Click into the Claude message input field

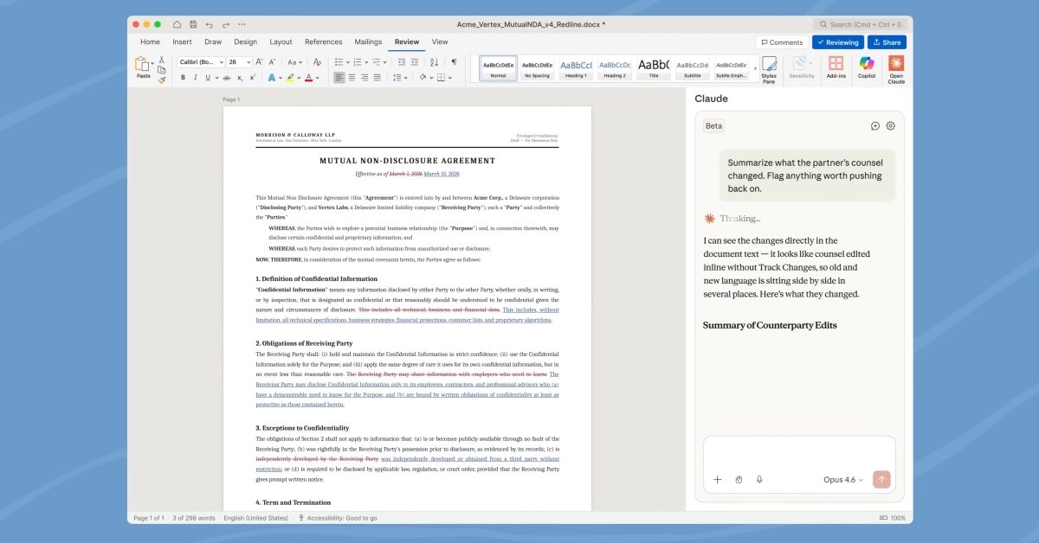pyautogui.click(x=798, y=451)
